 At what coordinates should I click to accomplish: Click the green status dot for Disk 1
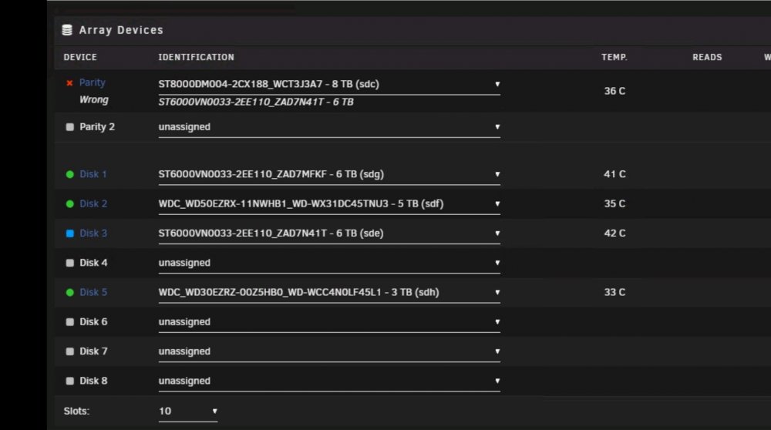coord(70,174)
